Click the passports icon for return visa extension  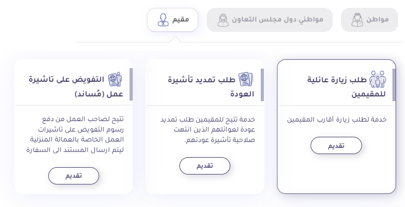tap(246, 79)
